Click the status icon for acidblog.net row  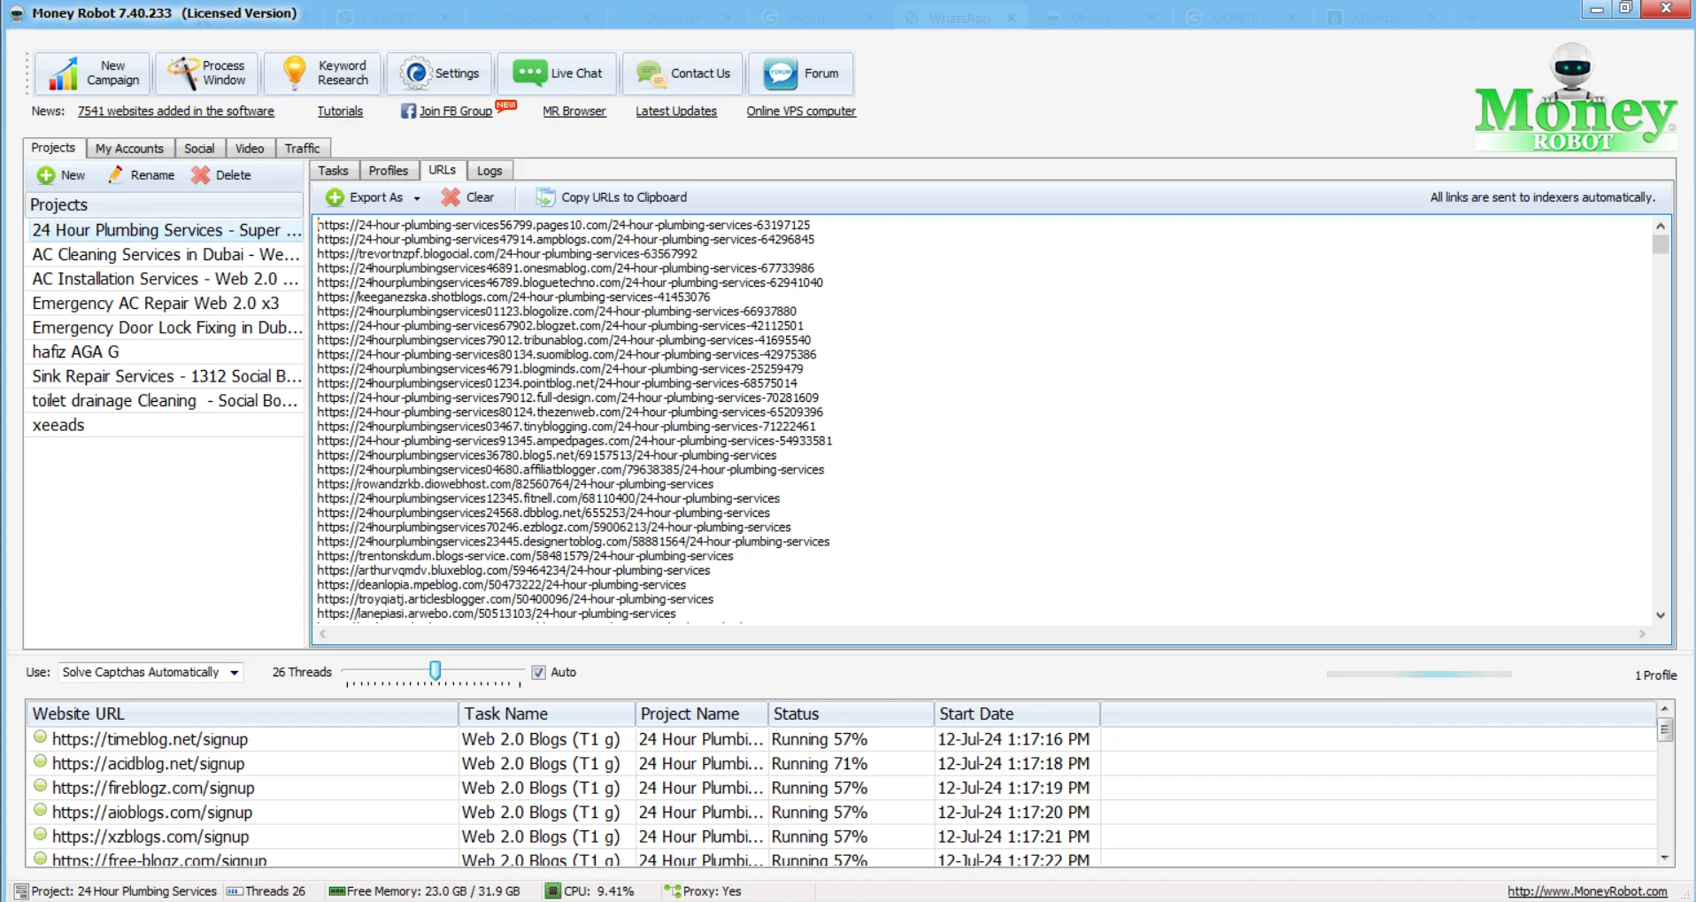click(40, 761)
